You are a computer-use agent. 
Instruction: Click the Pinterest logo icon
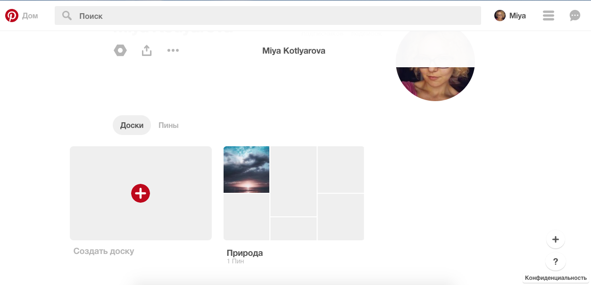(x=12, y=16)
